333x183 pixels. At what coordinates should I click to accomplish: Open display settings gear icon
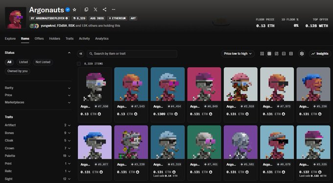click(302, 54)
